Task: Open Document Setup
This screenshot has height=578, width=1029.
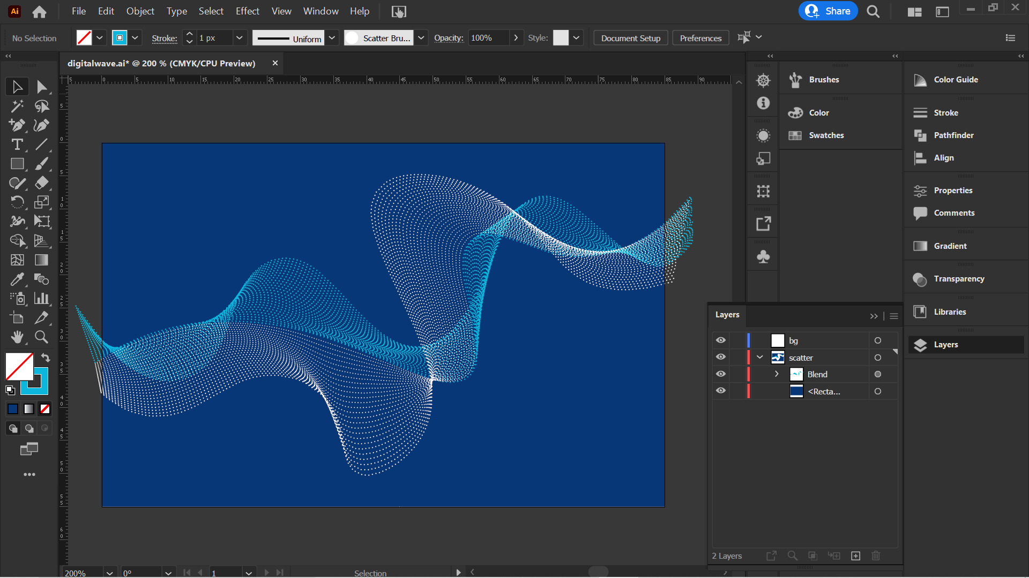Action: (630, 37)
